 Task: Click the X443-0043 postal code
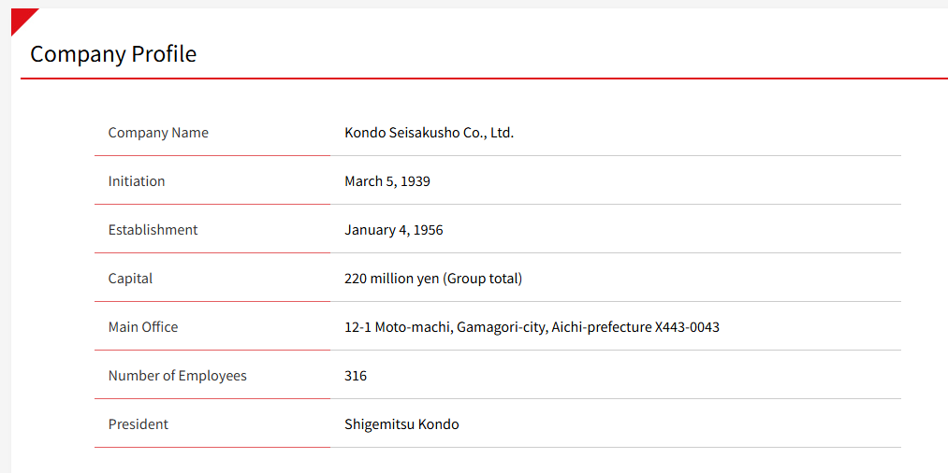(x=687, y=327)
